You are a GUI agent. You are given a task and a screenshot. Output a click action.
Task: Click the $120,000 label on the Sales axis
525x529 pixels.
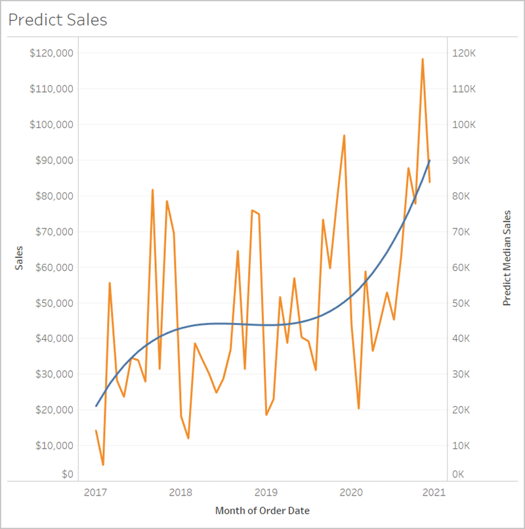coord(51,53)
